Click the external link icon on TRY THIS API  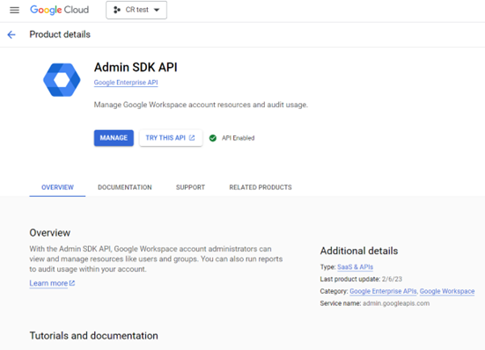point(192,138)
